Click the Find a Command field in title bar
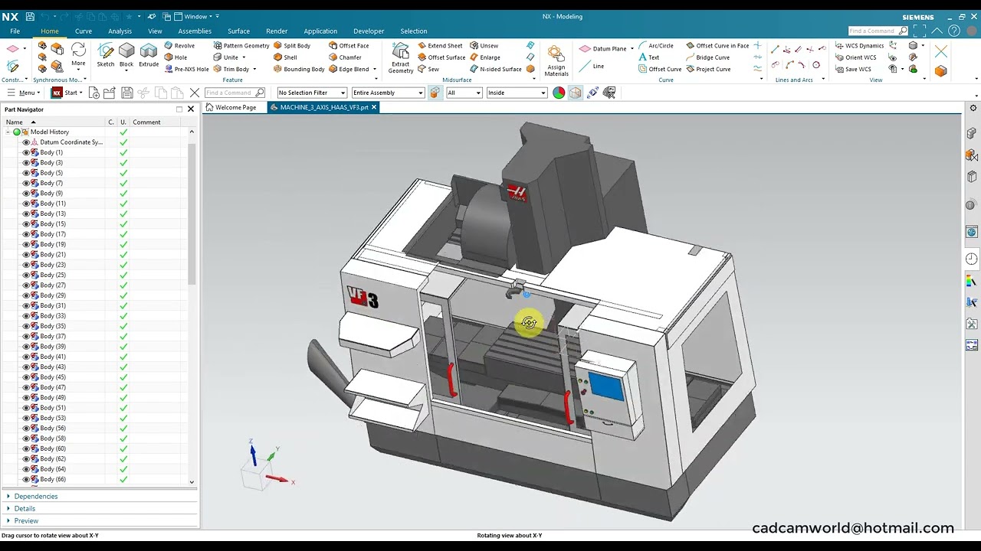Image resolution: width=981 pixels, height=551 pixels. tap(878, 31)
